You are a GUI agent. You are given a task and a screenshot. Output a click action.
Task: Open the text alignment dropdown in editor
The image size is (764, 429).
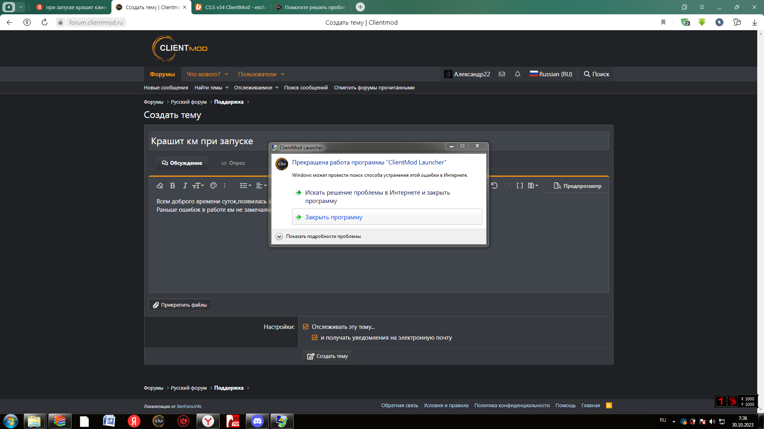click(x=261, y=186)
